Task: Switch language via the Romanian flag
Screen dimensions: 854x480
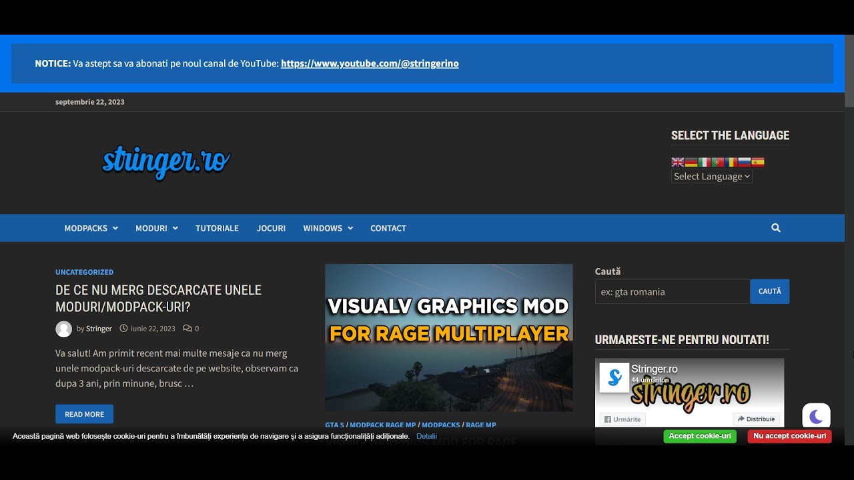Action: click(x=731, y=162)
